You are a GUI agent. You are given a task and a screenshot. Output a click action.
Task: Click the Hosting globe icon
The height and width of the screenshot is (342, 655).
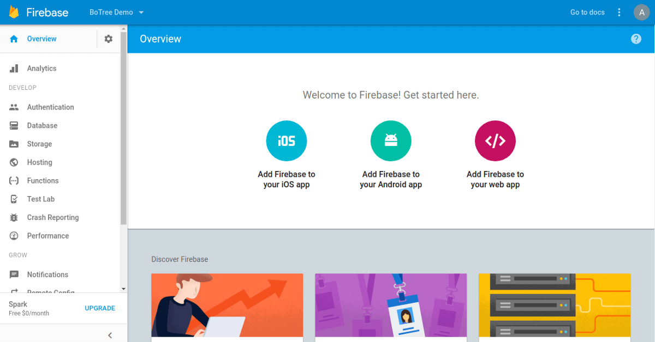14,162
